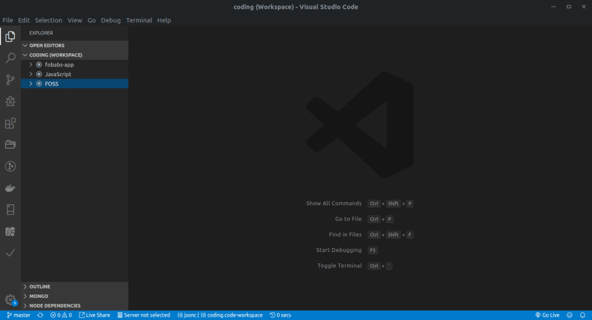Minimize the VS Code window
The height and width of the screenshot is (320, 592).
click(554, 7)
